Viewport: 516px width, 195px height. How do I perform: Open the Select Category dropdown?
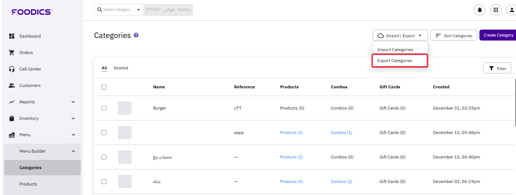[x=119, y=10]
